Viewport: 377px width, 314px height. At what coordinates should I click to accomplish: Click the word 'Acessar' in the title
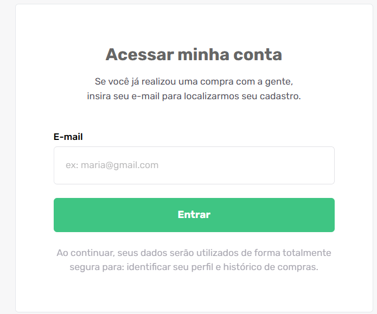140,55
